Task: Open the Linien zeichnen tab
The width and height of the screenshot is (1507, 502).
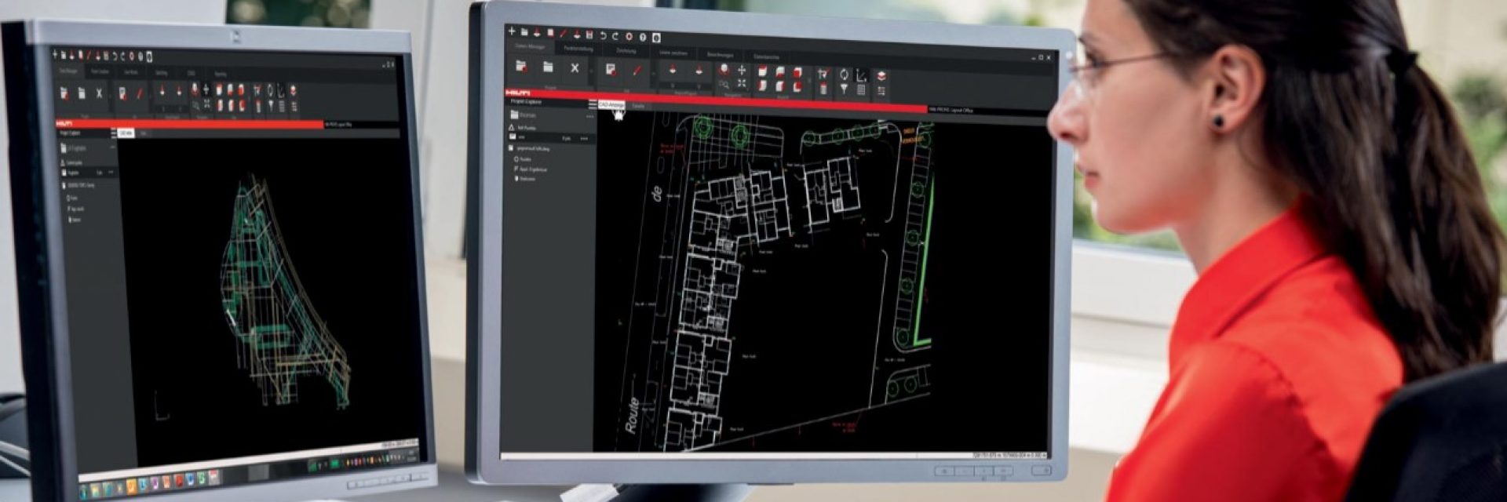Action: pos(673,53)
